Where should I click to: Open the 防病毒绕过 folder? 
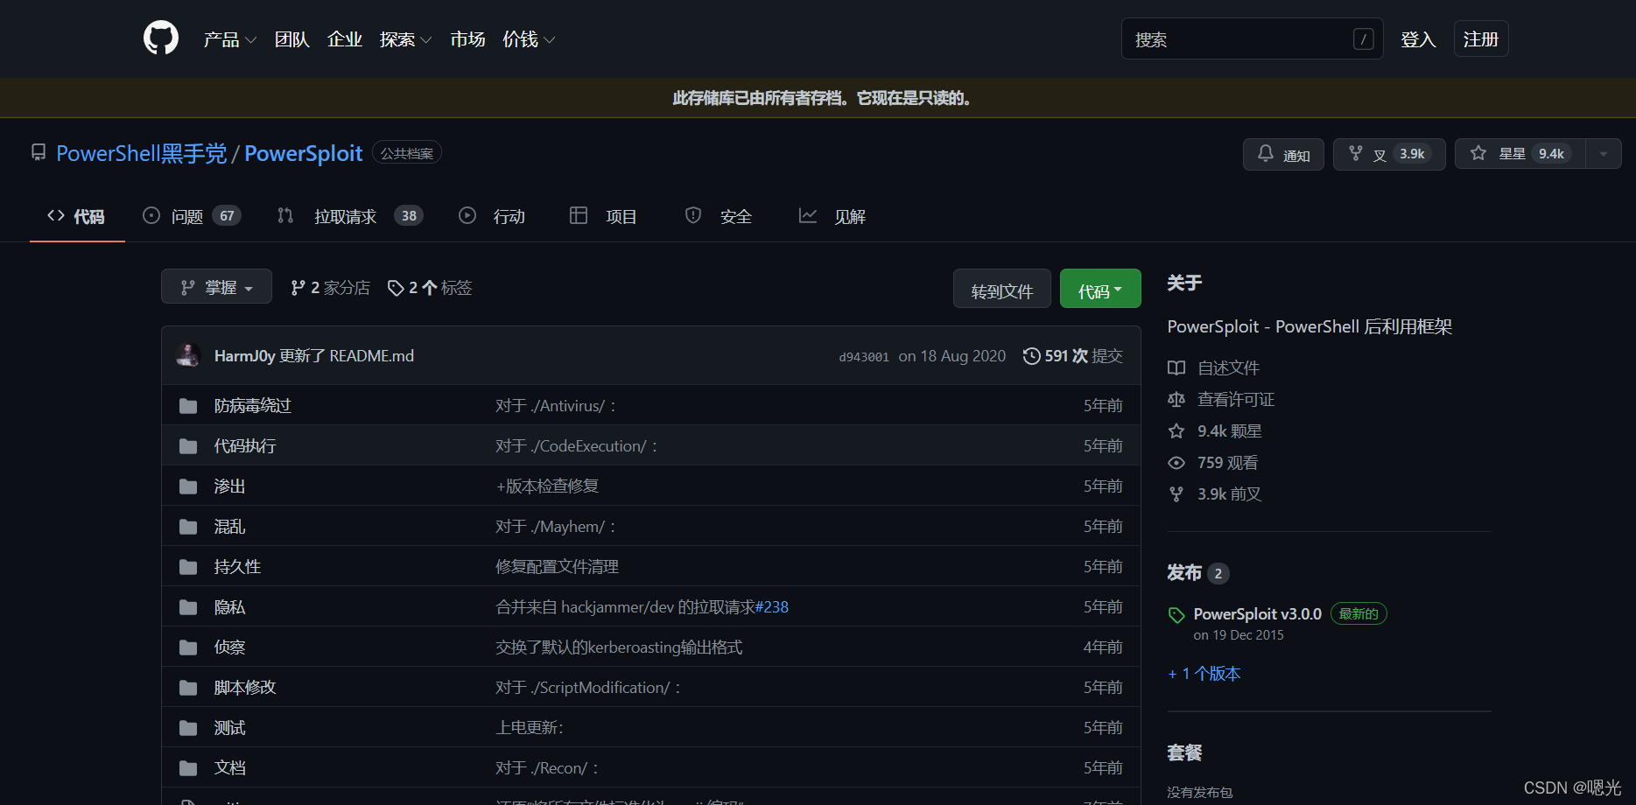tap(253, 406)
